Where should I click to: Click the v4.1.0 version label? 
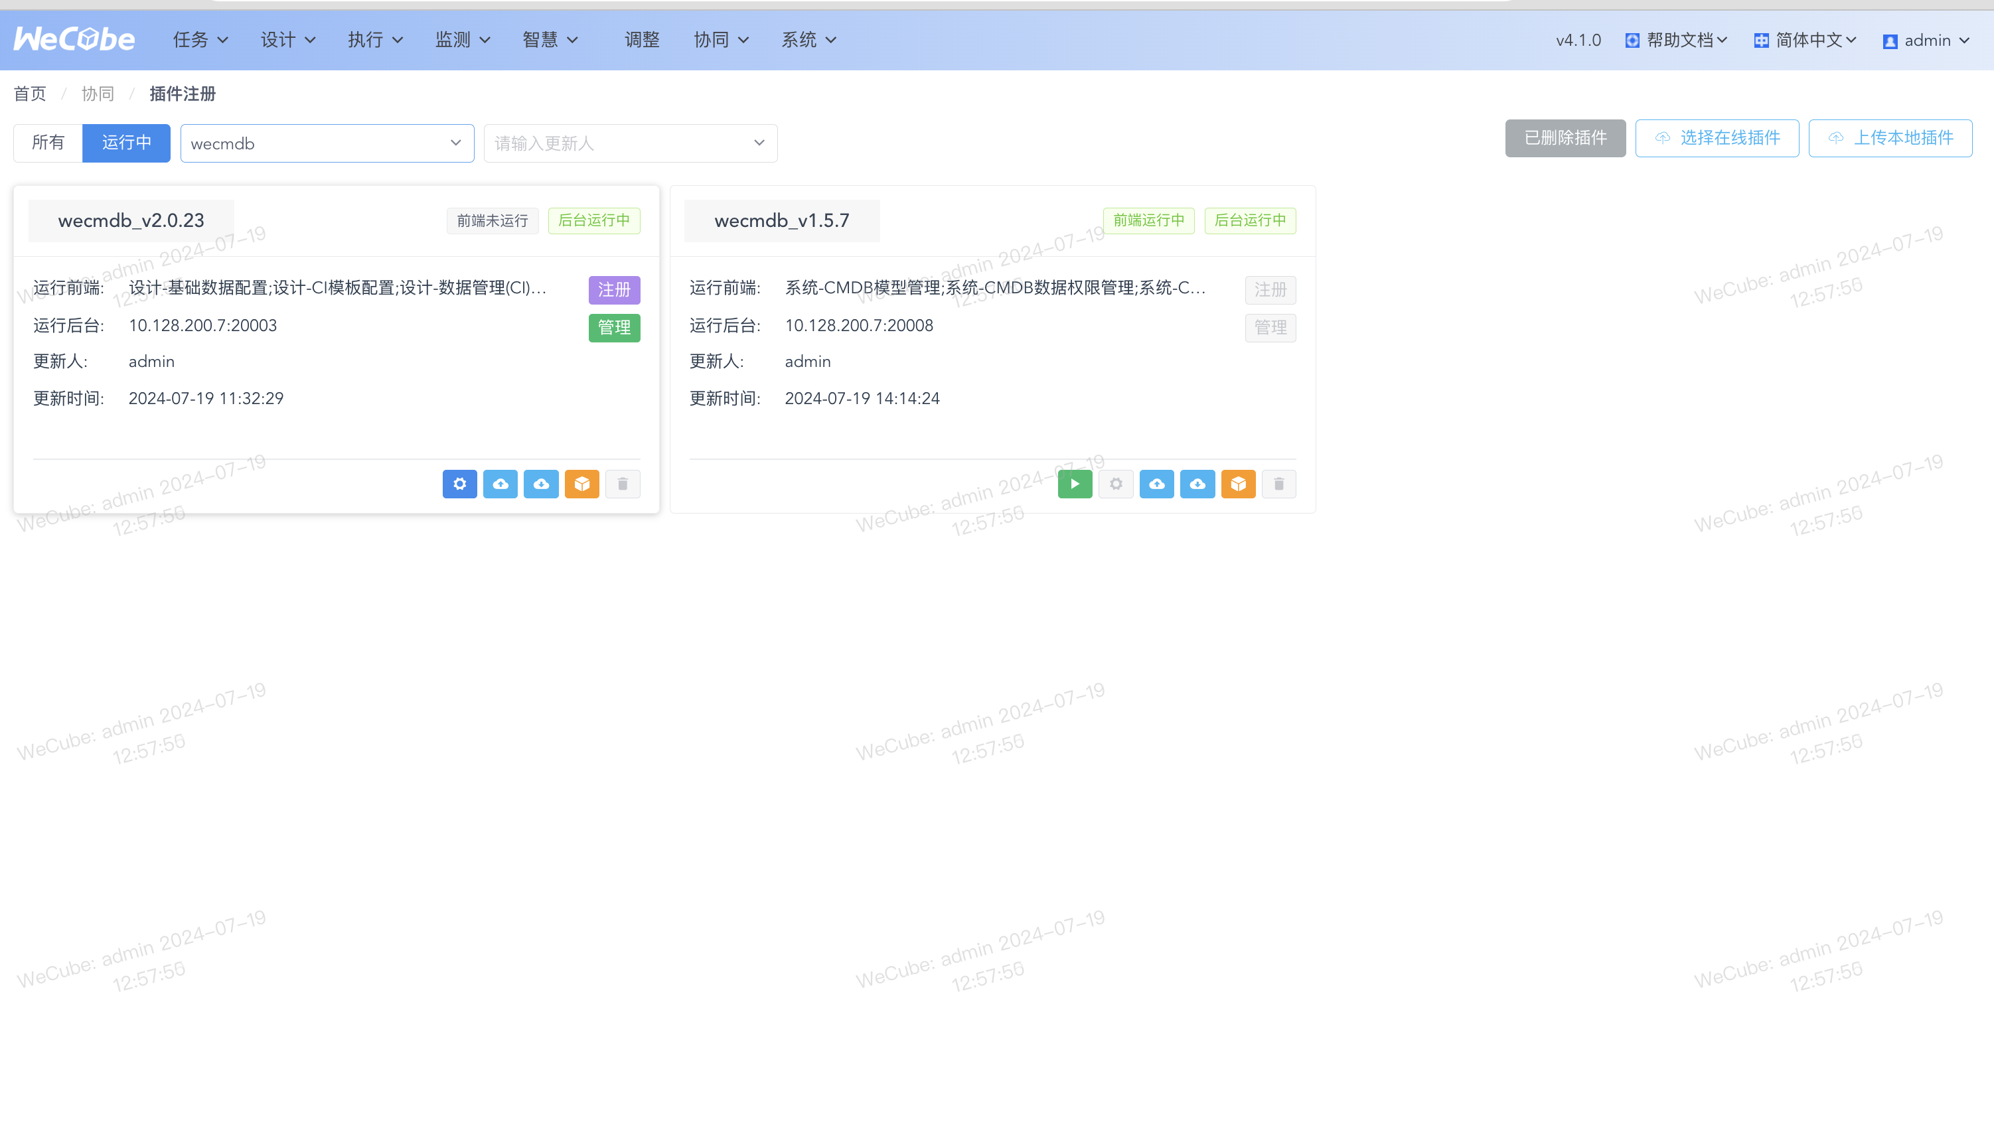tap(1578, 40)
